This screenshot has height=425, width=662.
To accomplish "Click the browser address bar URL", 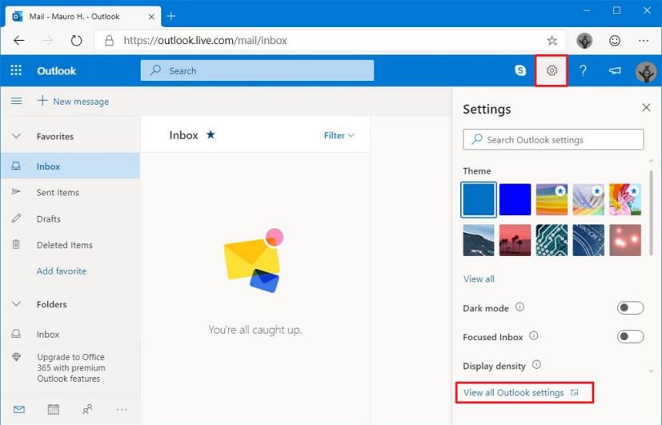I will click(205, 41).
